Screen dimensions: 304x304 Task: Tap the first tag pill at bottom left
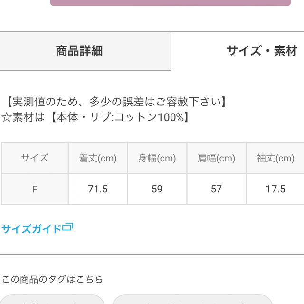52,299
